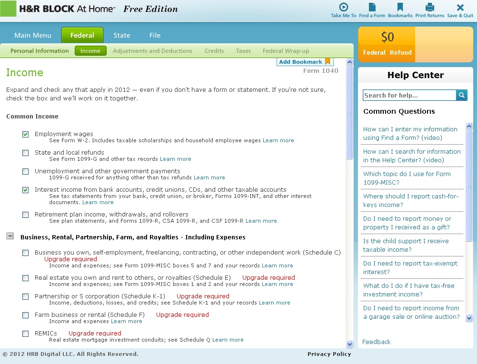Click the income page scrollbar down arrow

(349, 344)
